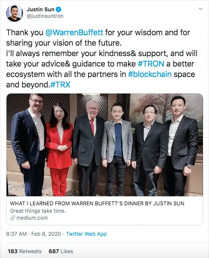Open Justin Sun's profile avatar
This screenshot has height=258, width=209.
click(14, 13)
